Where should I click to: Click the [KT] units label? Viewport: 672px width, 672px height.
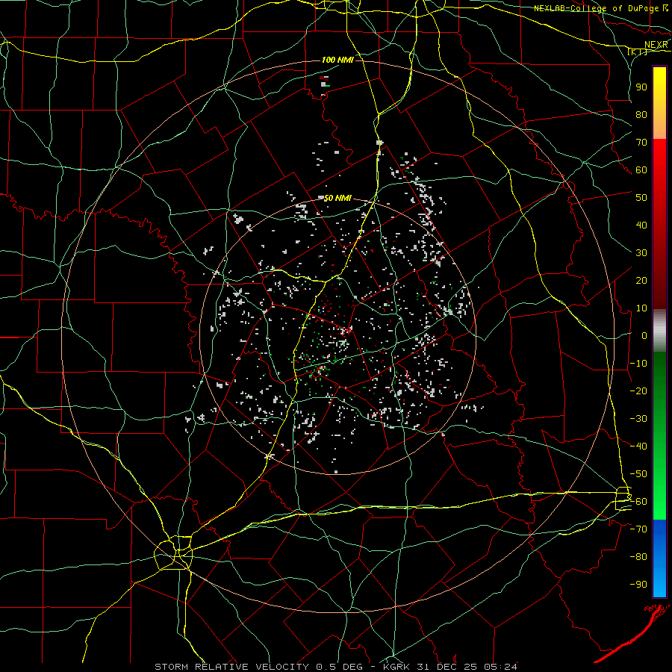point(638,52)
